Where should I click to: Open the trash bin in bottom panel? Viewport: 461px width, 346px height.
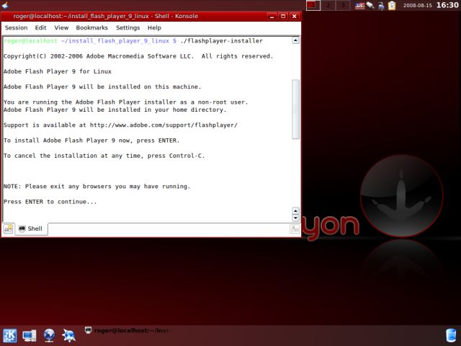click(x=451, y=336)
